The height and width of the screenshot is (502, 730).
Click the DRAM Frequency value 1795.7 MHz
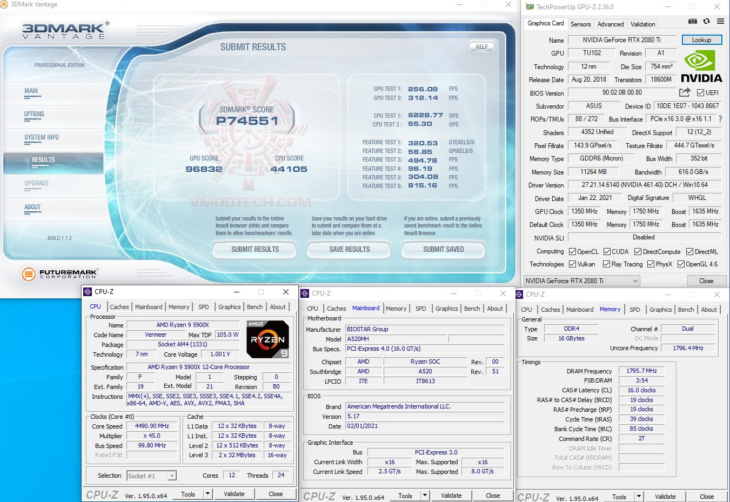pyautogui.click(x=641, y=371)
